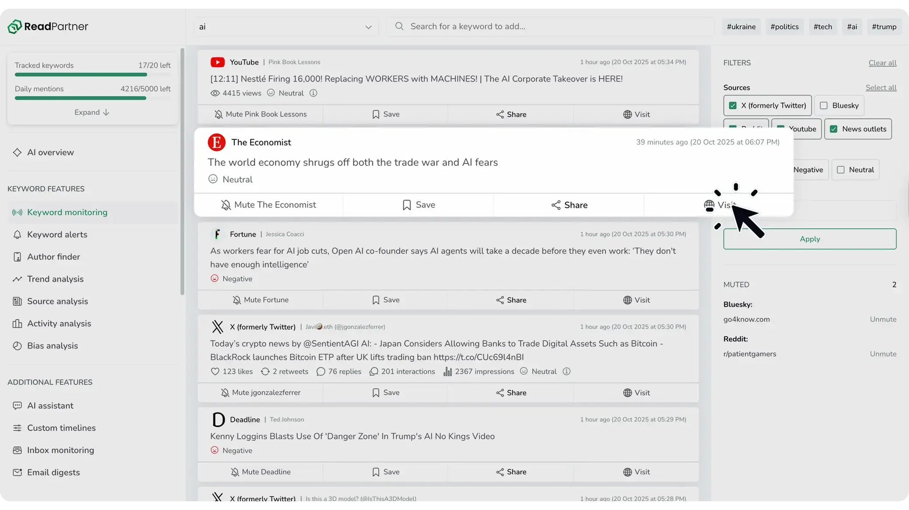This screenshot has width=909, height=510.
Task: Click the keyword search input field
Action: pyautogui.click(x=551, y=27)
